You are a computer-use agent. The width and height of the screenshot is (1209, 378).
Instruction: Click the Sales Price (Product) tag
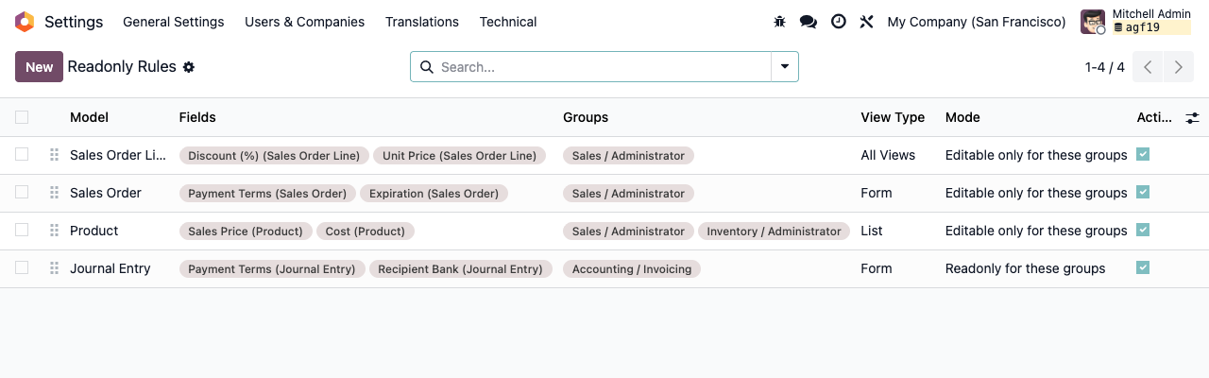[x=246, y=232]
